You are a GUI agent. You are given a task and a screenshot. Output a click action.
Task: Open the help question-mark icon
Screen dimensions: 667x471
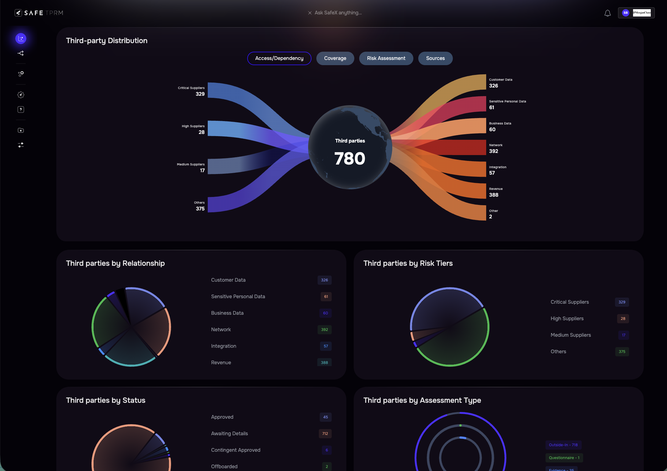pyautogui.click(x=21, y=109)
